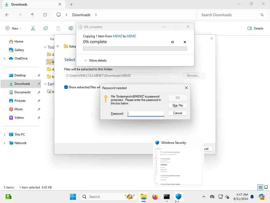
Task: Go up one folder level arrow
Action: coord(32,15)
